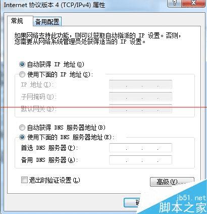Viewport: 207px width, 214px height.
Task: Open the 备用配置 tab
Action: 47,22
